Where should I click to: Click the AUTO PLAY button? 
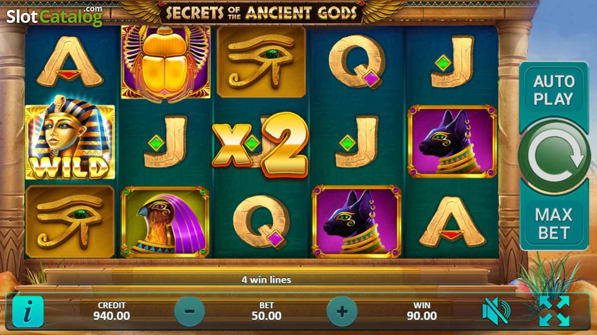pos(554,90)
